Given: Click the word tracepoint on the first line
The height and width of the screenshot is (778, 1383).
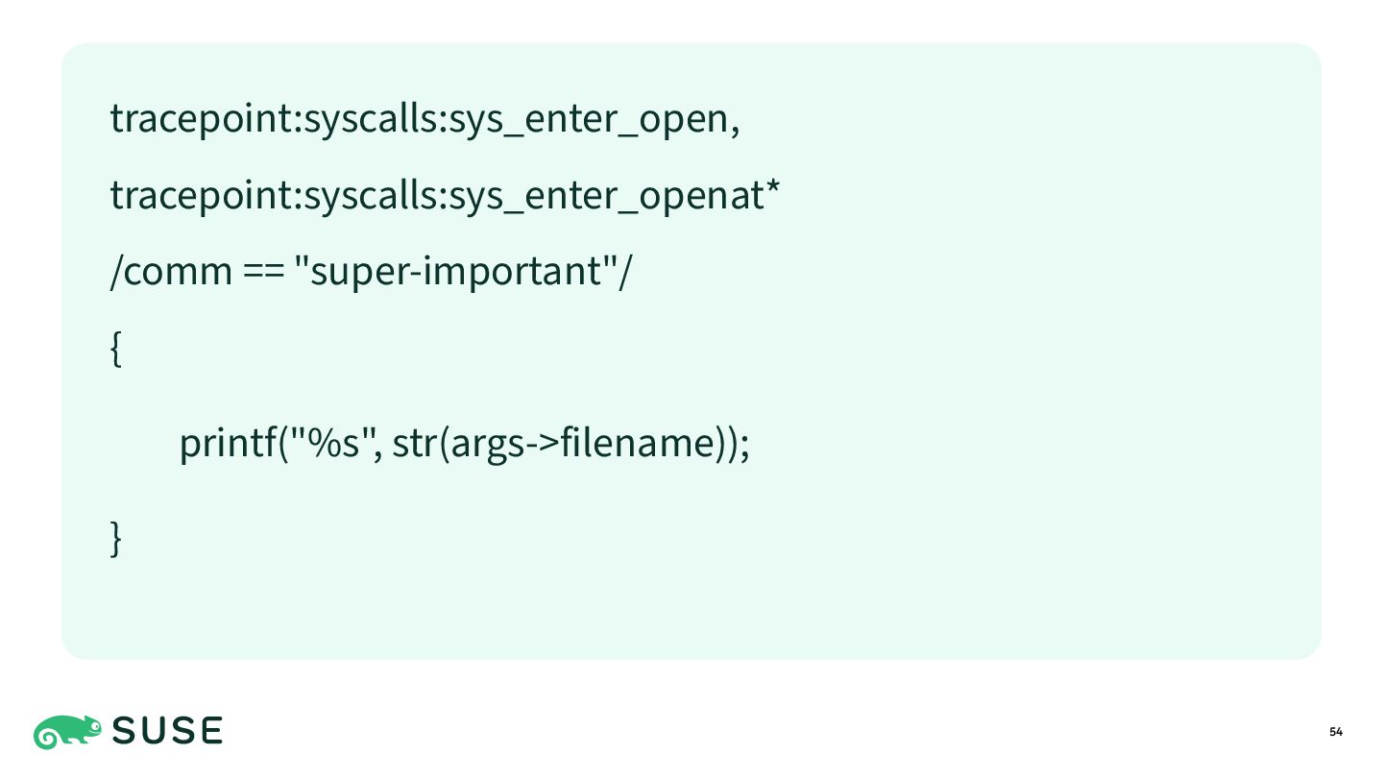Looking at the screenshot, I should pos(203,119).
